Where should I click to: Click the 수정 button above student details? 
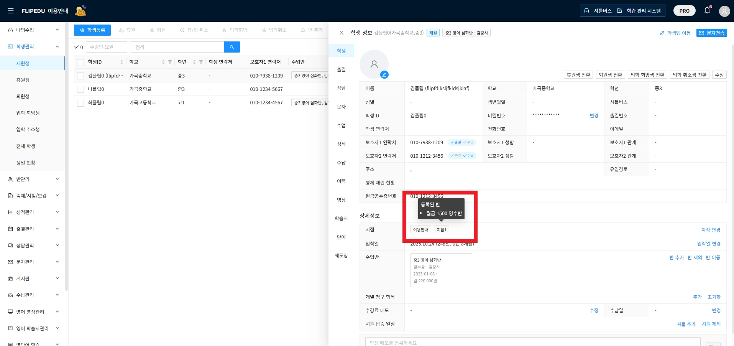719,75
